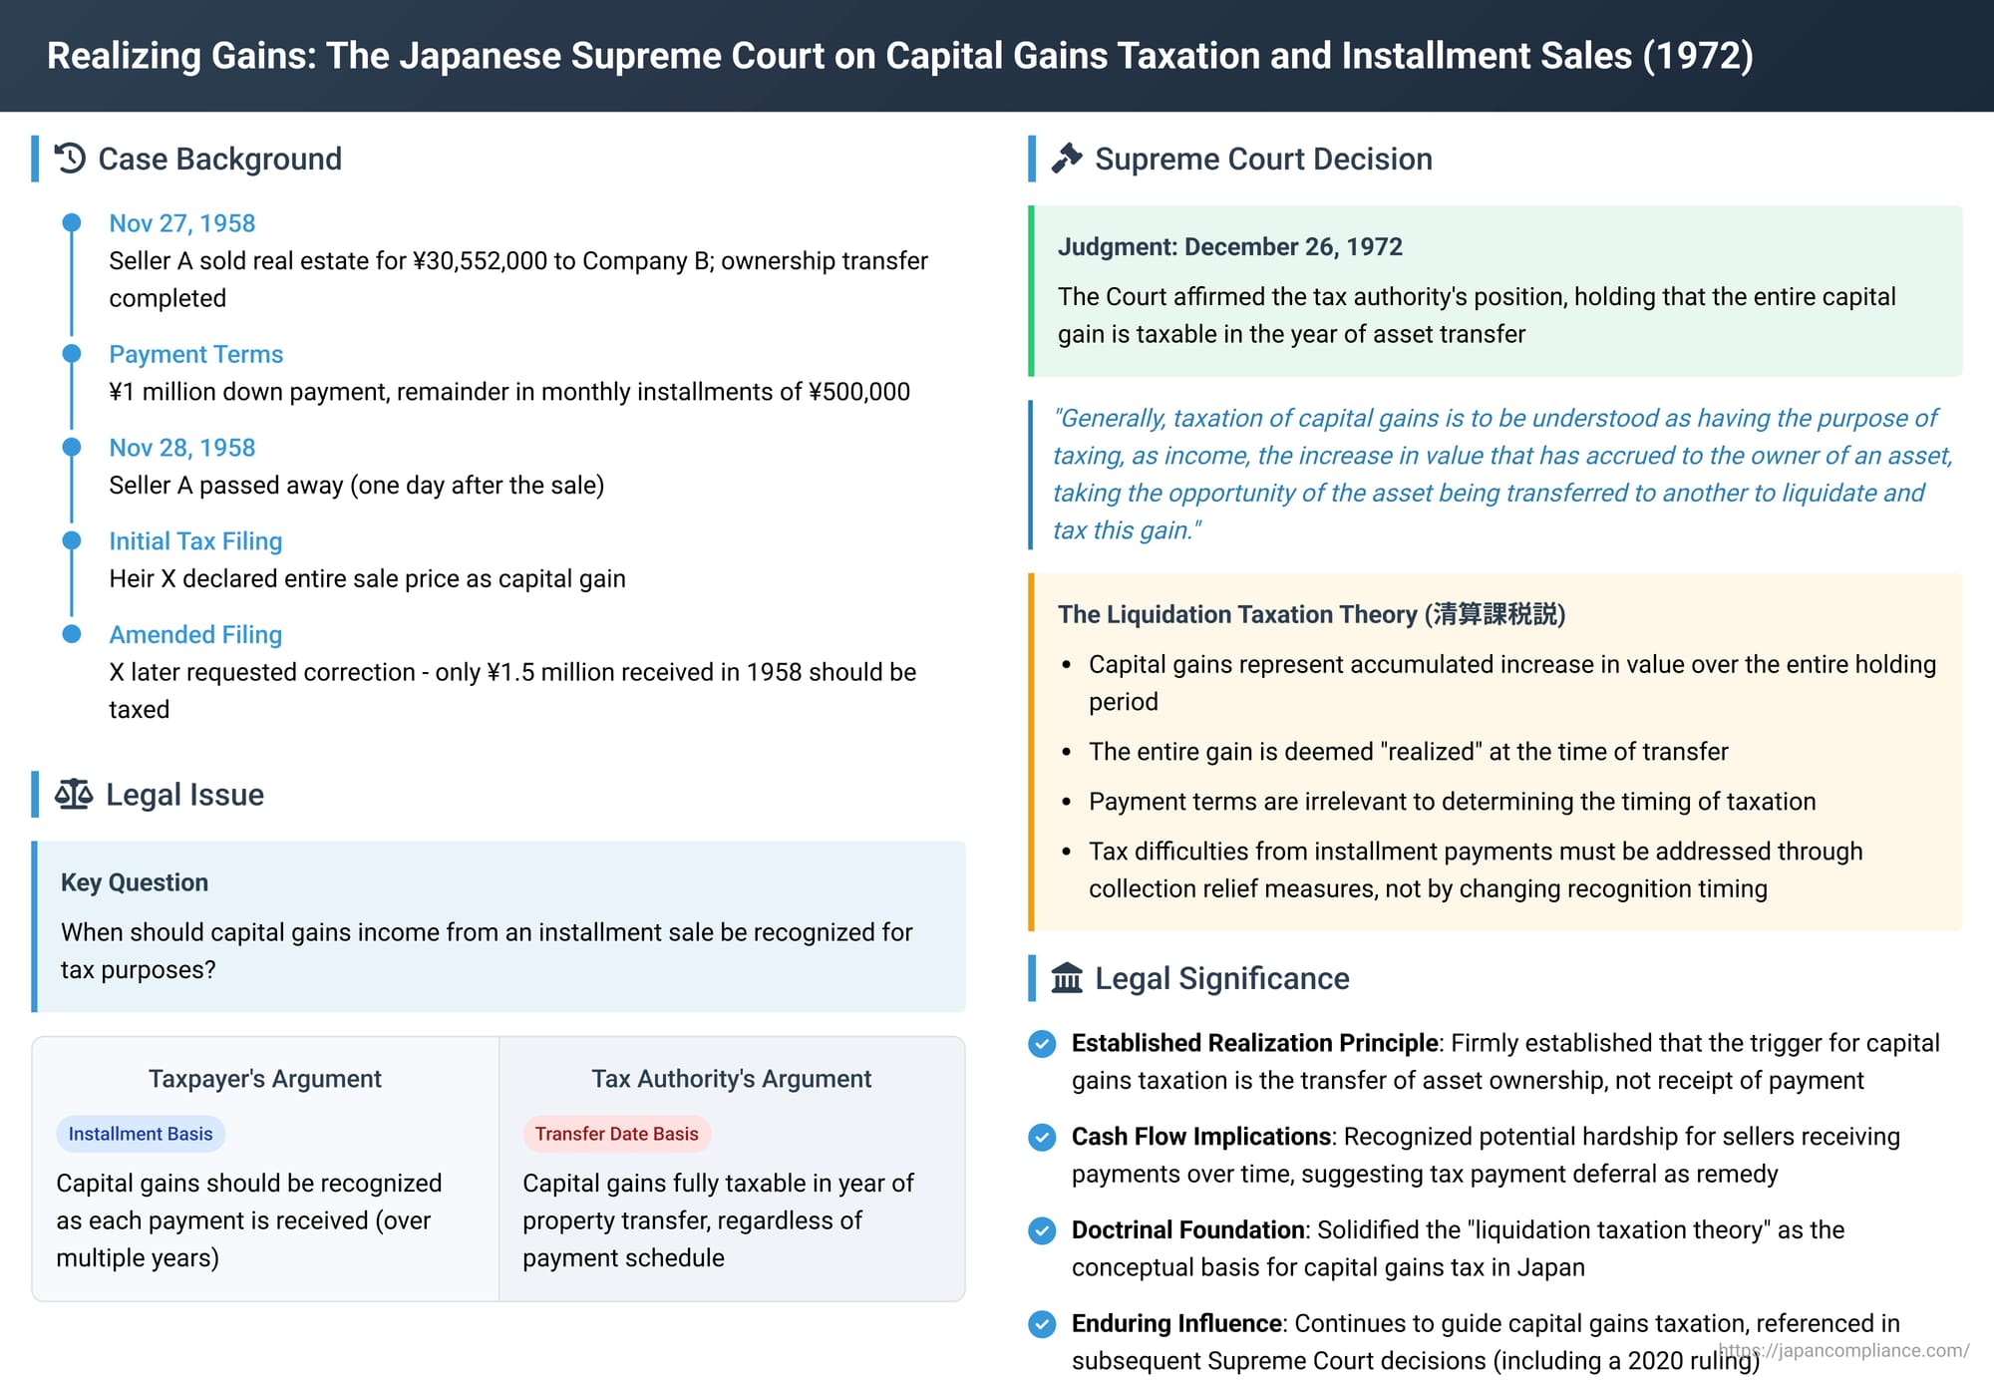This screenshot has height=1381, width=1994.
Task: Click the balance scale icon beside Legal Issue
Action: tap(74, 795)
